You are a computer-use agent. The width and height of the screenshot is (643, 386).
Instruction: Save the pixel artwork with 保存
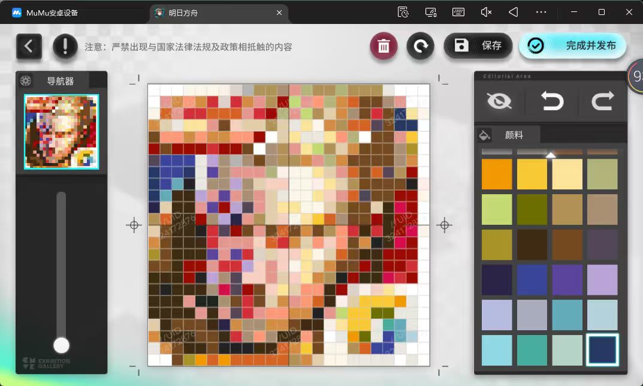click(478, 46)
